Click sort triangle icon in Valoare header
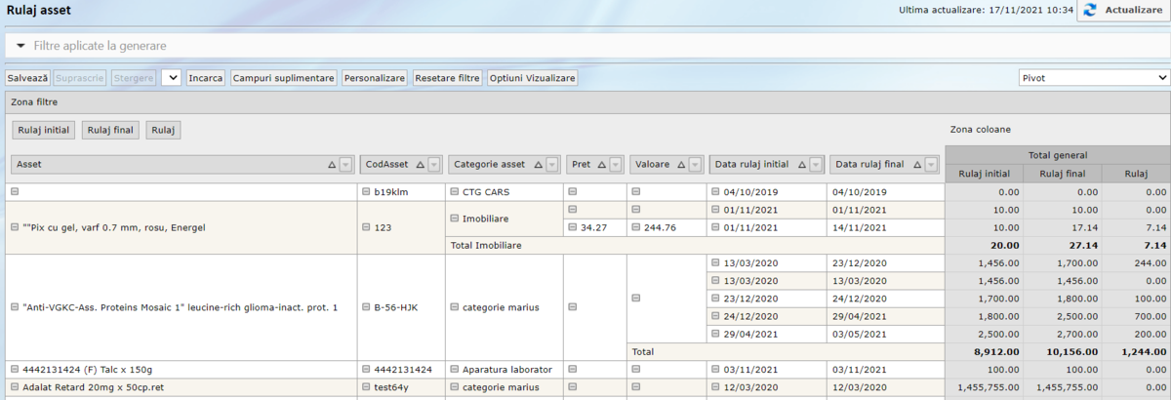 click(681, 166)
